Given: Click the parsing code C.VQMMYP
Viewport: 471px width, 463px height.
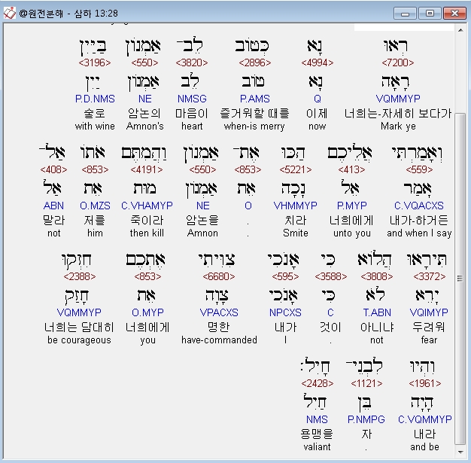Looking at the screenshot, I should pos(425,419).
